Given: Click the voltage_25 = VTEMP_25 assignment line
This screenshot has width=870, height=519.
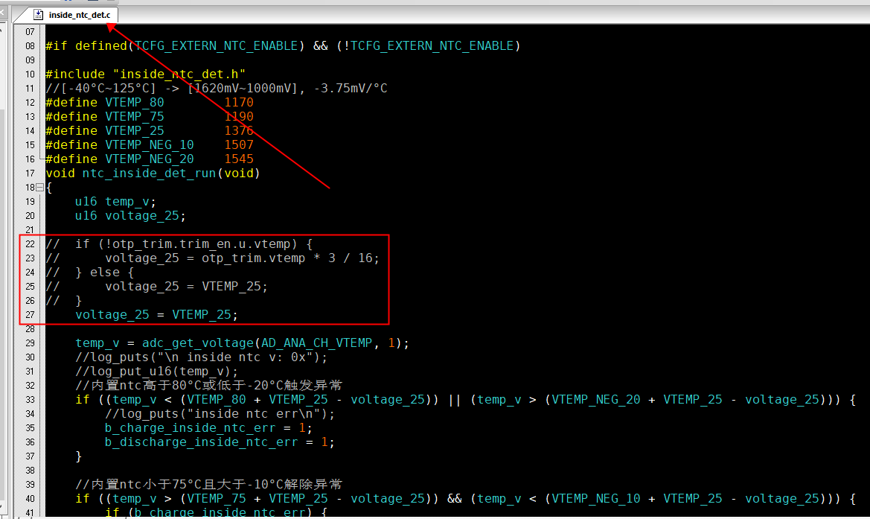Looking at the screenshot, I should coord(156,315).
